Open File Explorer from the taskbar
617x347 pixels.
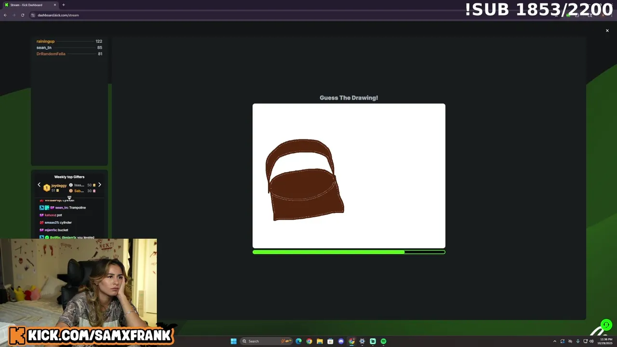[320, 341]
